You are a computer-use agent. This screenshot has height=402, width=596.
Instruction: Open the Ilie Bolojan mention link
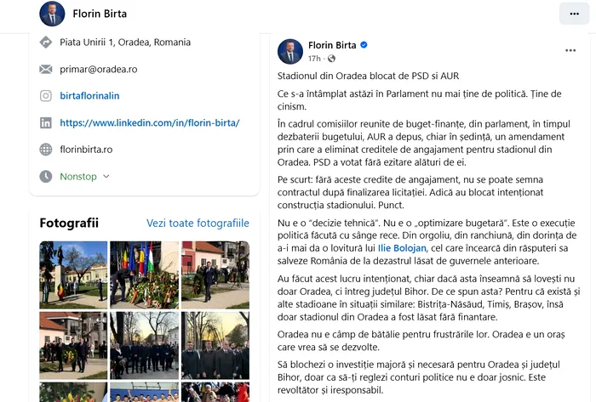(x=402, y=248)
